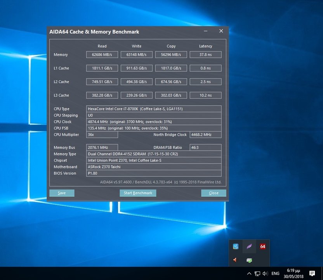Click the Write column header
323x280 pixels.
click(137, 46)
